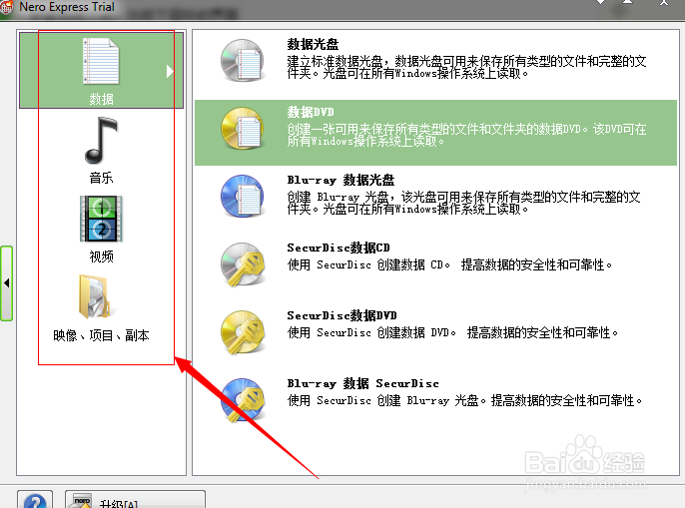Click description 使用 SecurDisc 创建数据 CD
685x508 pixels.
pos(449,264)
